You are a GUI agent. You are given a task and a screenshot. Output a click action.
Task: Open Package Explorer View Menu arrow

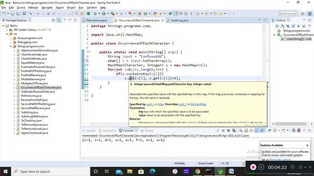65,20
